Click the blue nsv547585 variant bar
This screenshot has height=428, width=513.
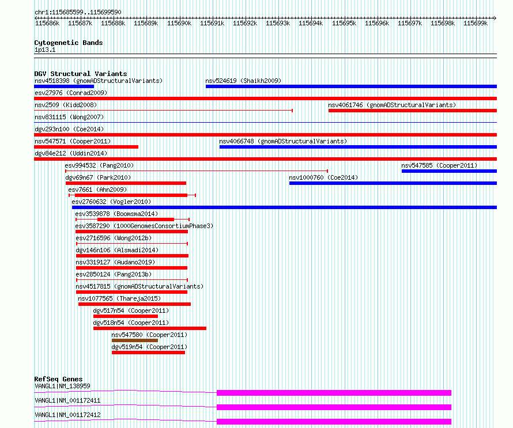[x=449, y=171]
